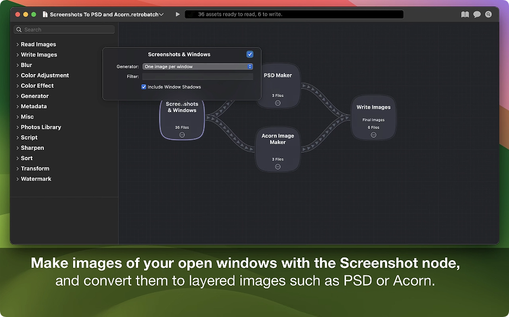Disable the Screenshots & Windows node checkbox

[250, 54]
